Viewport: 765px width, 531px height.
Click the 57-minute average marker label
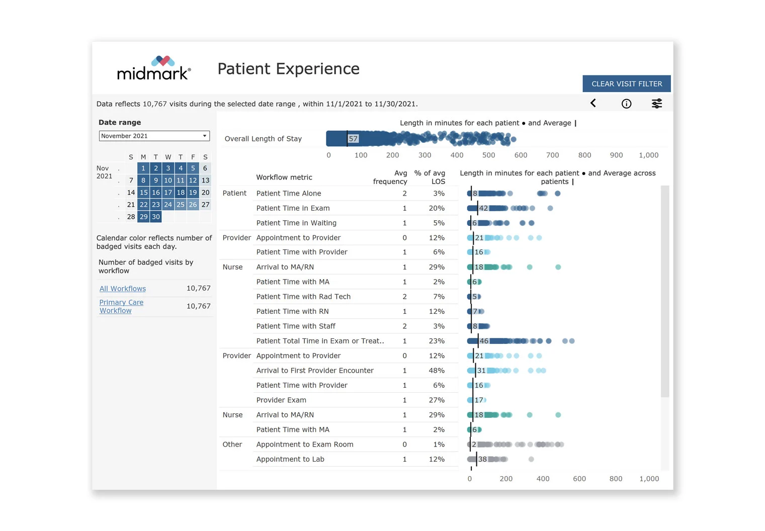(x=354, y=138)
